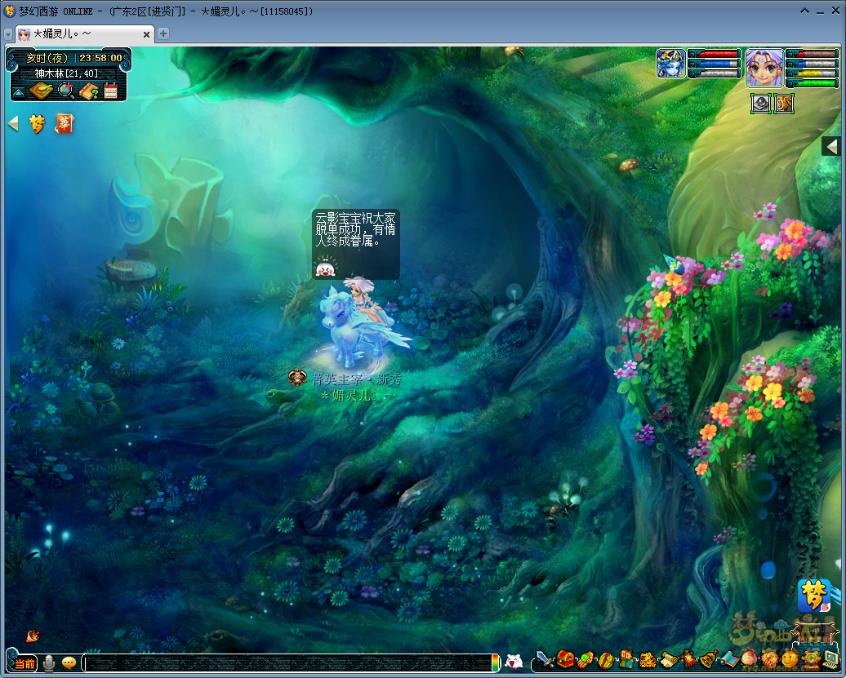Click the blue 梦 app badge icon
The height and width of the screenshot is (678, 846).
(x=814, y=596)
